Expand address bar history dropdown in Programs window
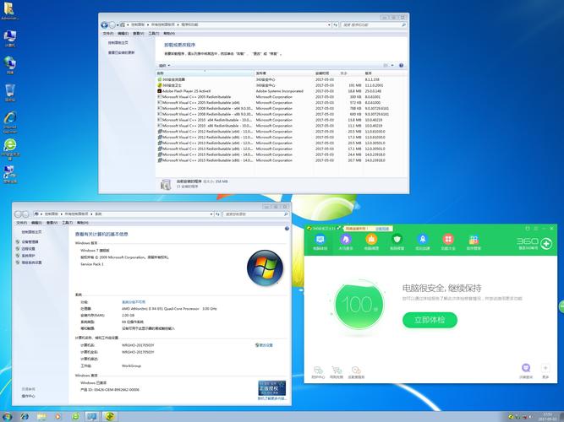This screenshot has height=422, width=564. pyautogui.click(x=329, y=24)
